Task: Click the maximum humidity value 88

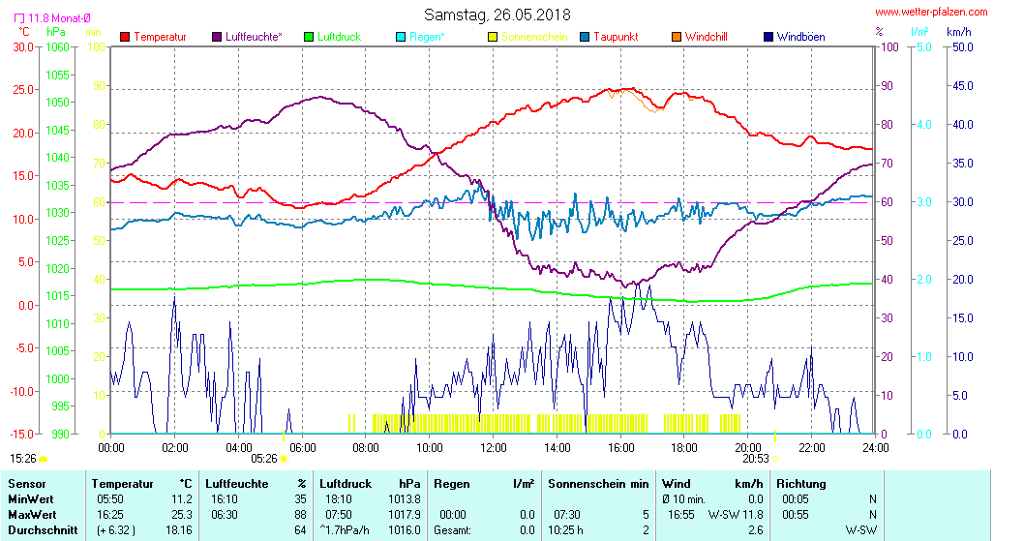Action: [x=300, y=515]
